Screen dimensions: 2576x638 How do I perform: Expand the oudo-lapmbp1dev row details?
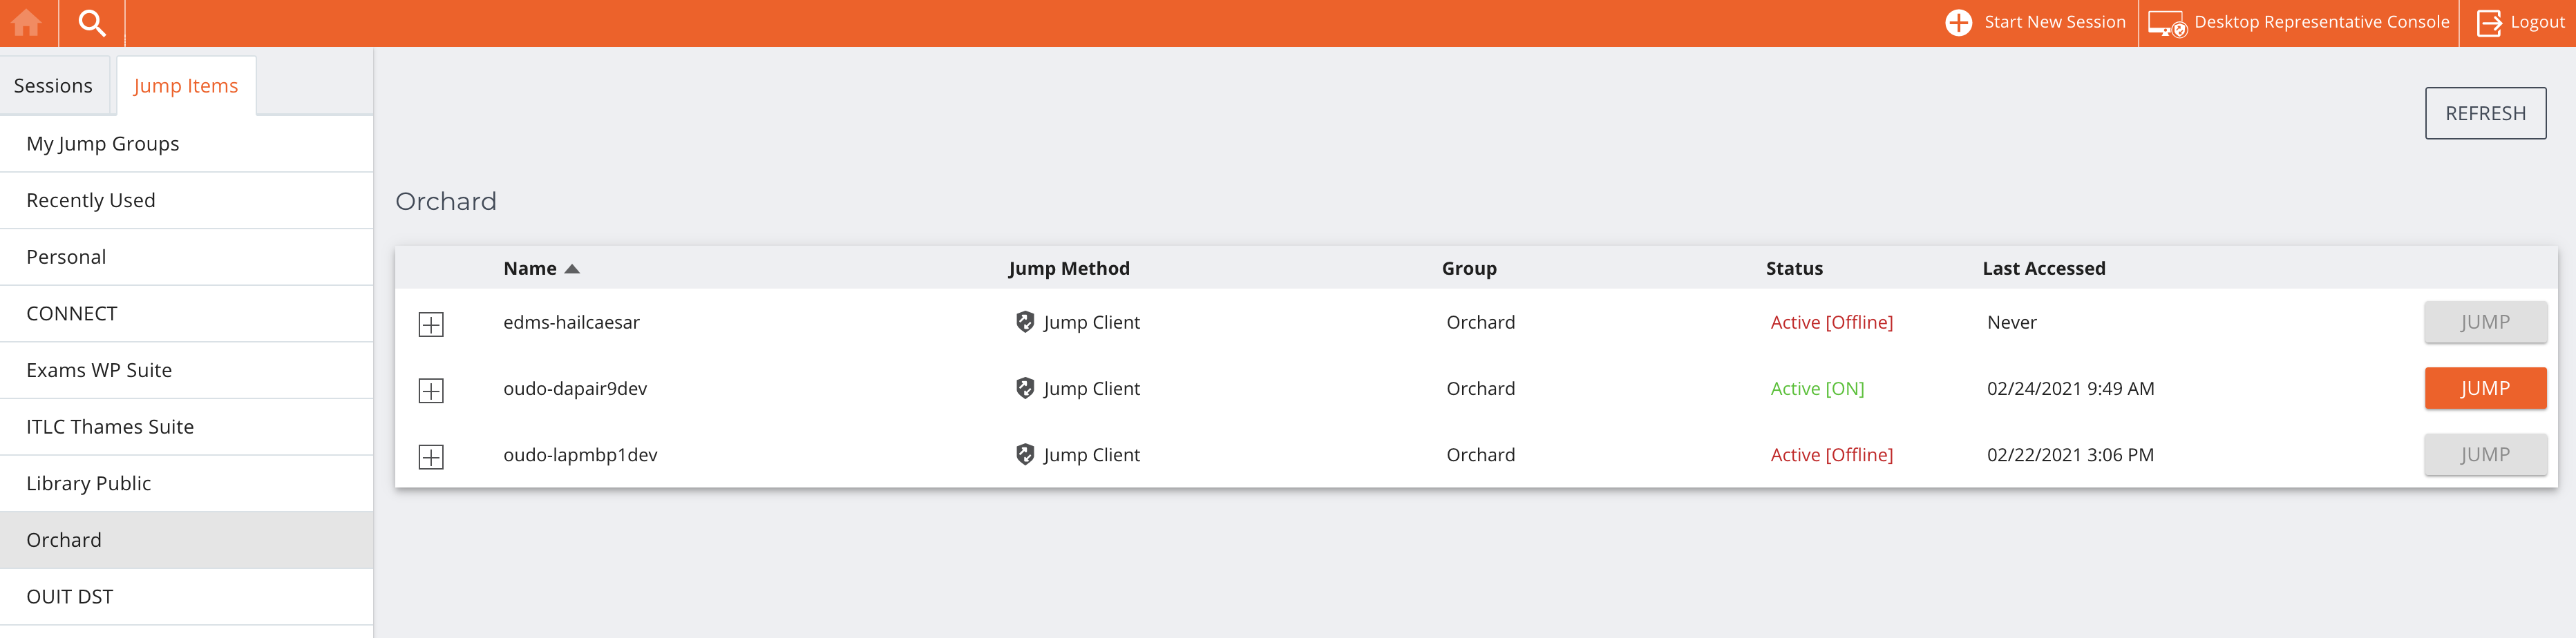pos(431,457)
